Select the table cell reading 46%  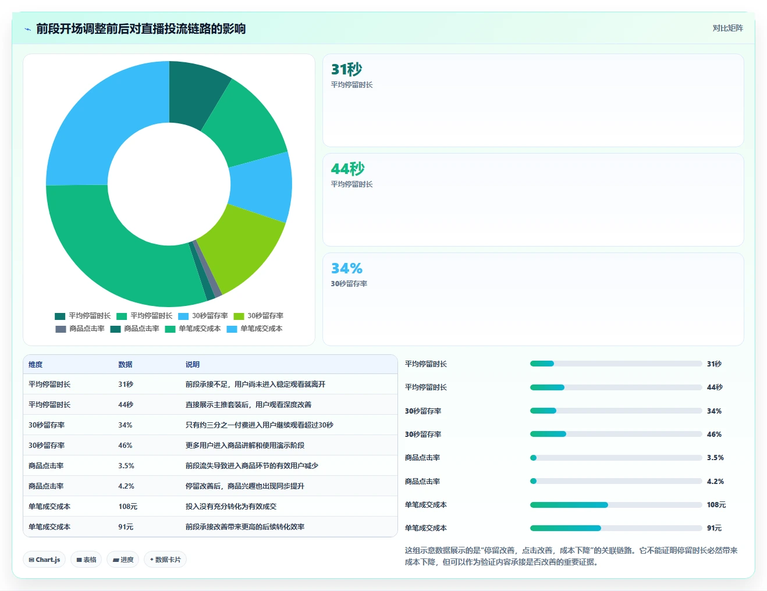(125, 446)
